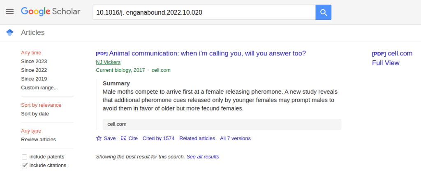421x177 pixels.
Task: Open the hamburger main menu
Action: pyautogui.click(x=9, y=11)
